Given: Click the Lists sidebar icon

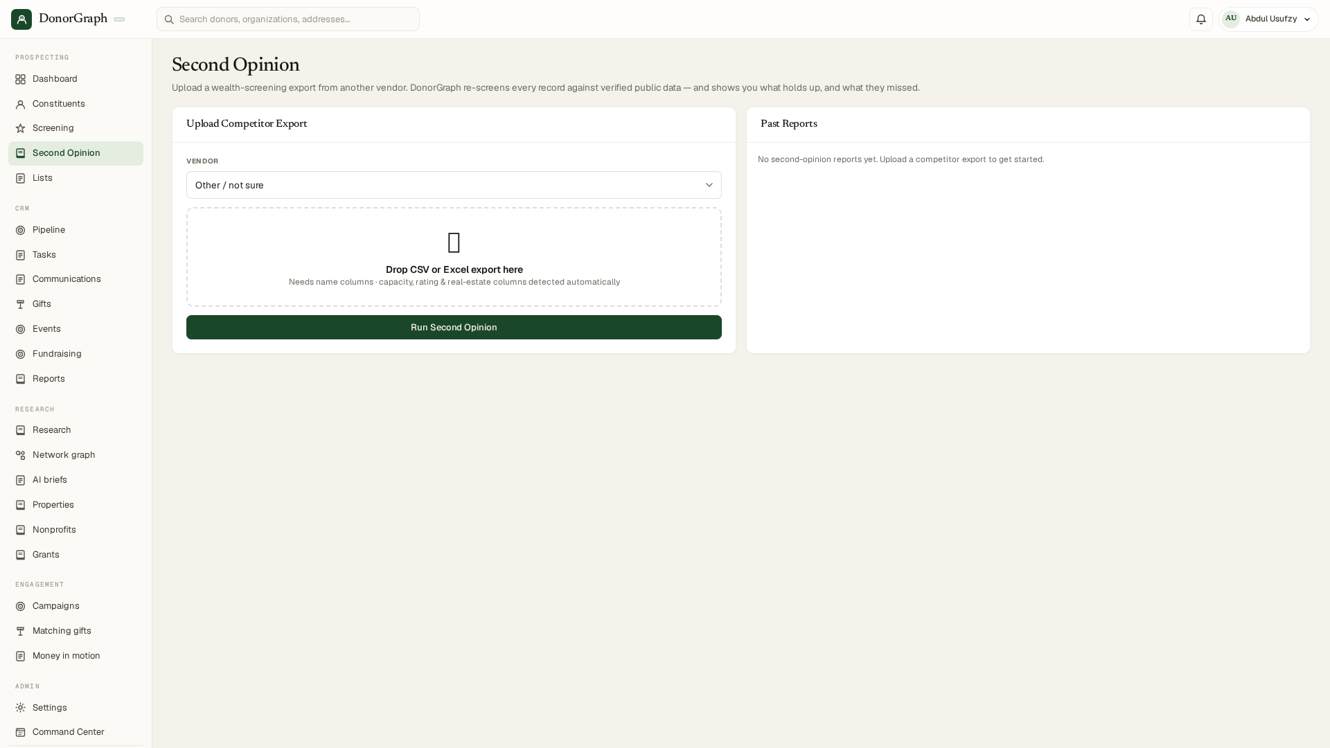Looking at the screenshot, I should 21,179.
